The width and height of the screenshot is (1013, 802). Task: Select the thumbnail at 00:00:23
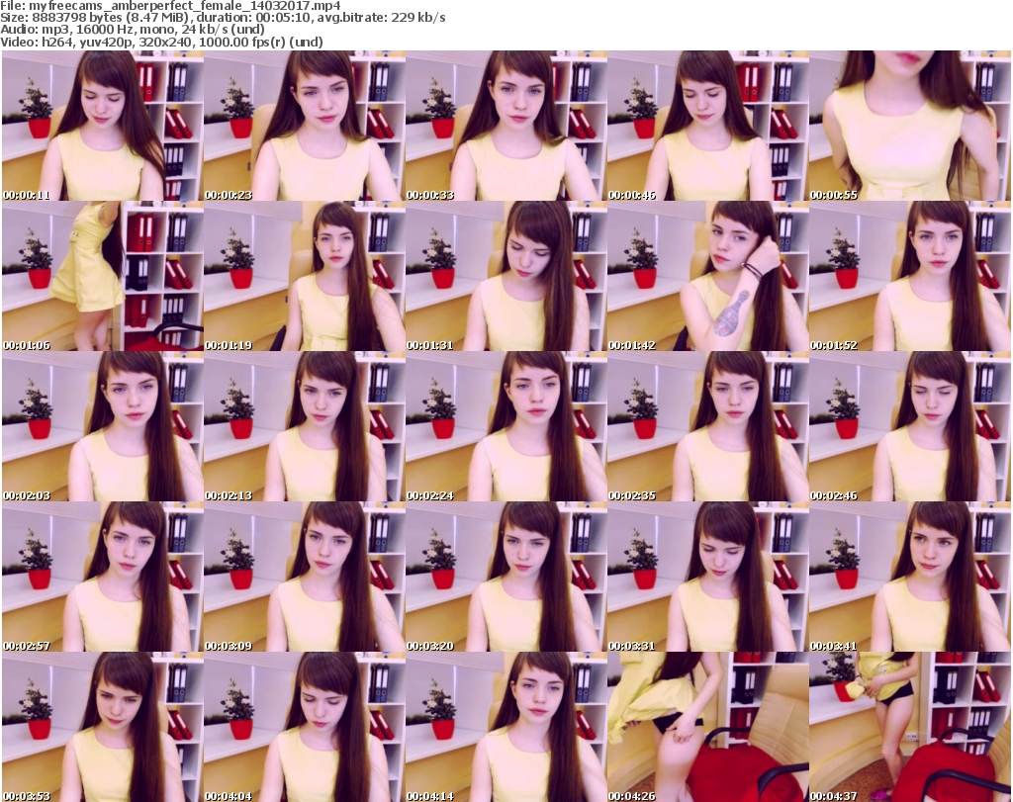click(305, 126)
